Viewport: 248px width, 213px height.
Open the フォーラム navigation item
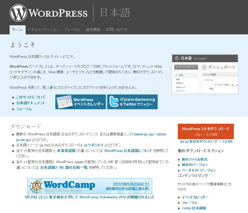tap(72, 30)
